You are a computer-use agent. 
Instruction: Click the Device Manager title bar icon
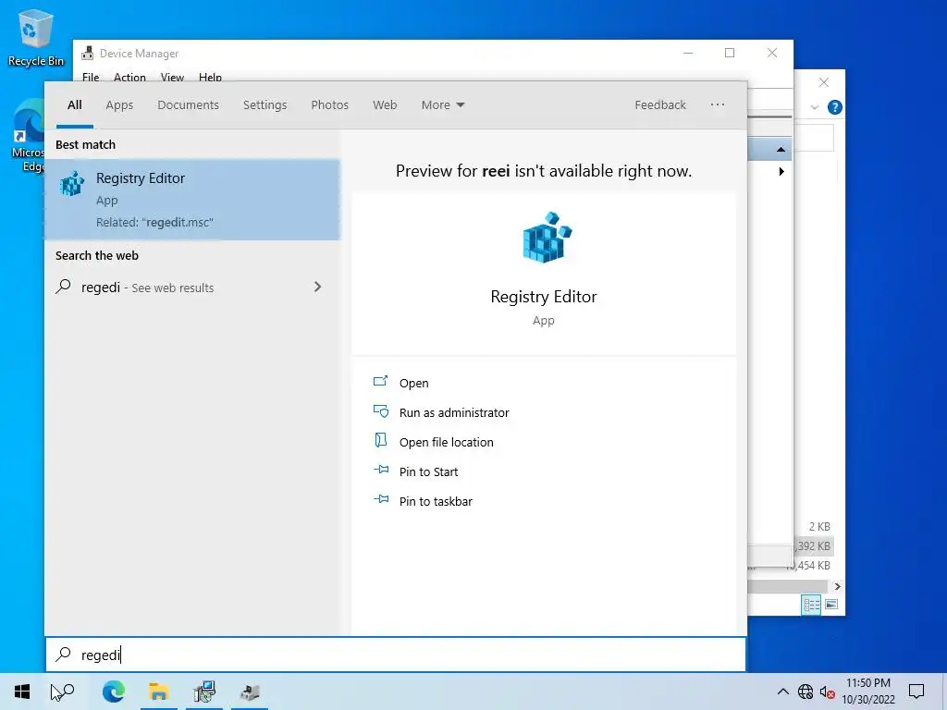pos(88,53)
